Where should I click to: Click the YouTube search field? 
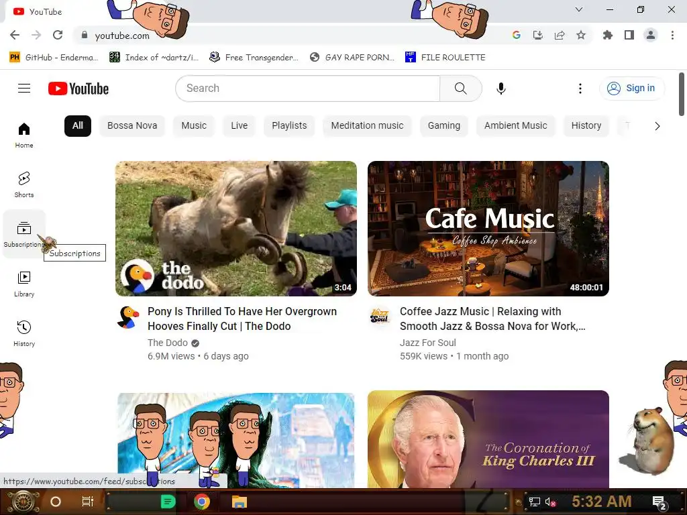tap(307, 89)
